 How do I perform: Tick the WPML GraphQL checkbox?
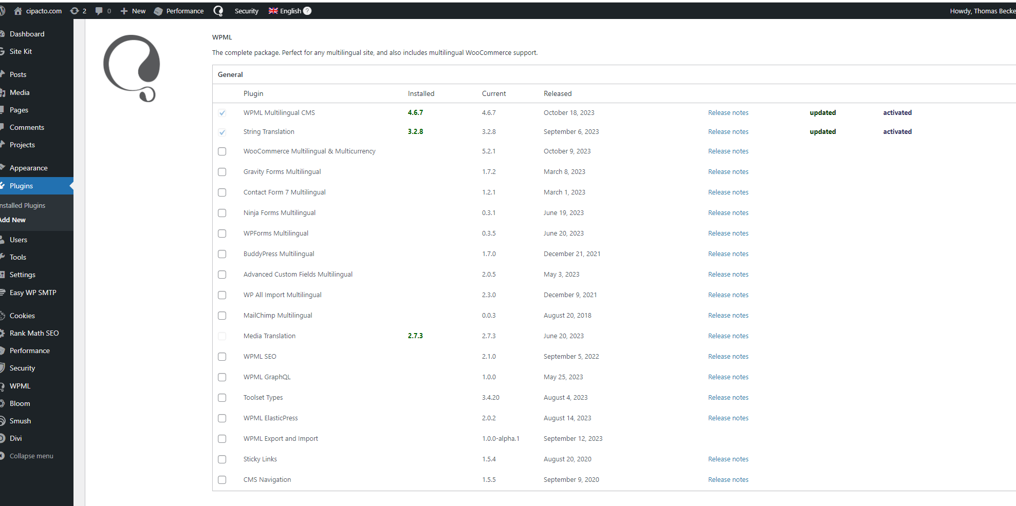pyautogui.click(x=222, y=377)
